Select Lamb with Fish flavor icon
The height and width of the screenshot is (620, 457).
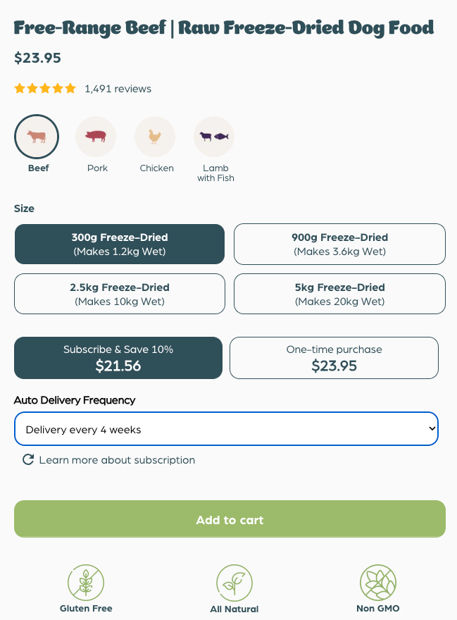[214, 137]
